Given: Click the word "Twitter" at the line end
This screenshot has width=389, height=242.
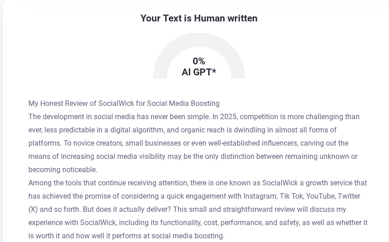Looking at the screenshot, I should pyautogui.click(x=349, y=196).
